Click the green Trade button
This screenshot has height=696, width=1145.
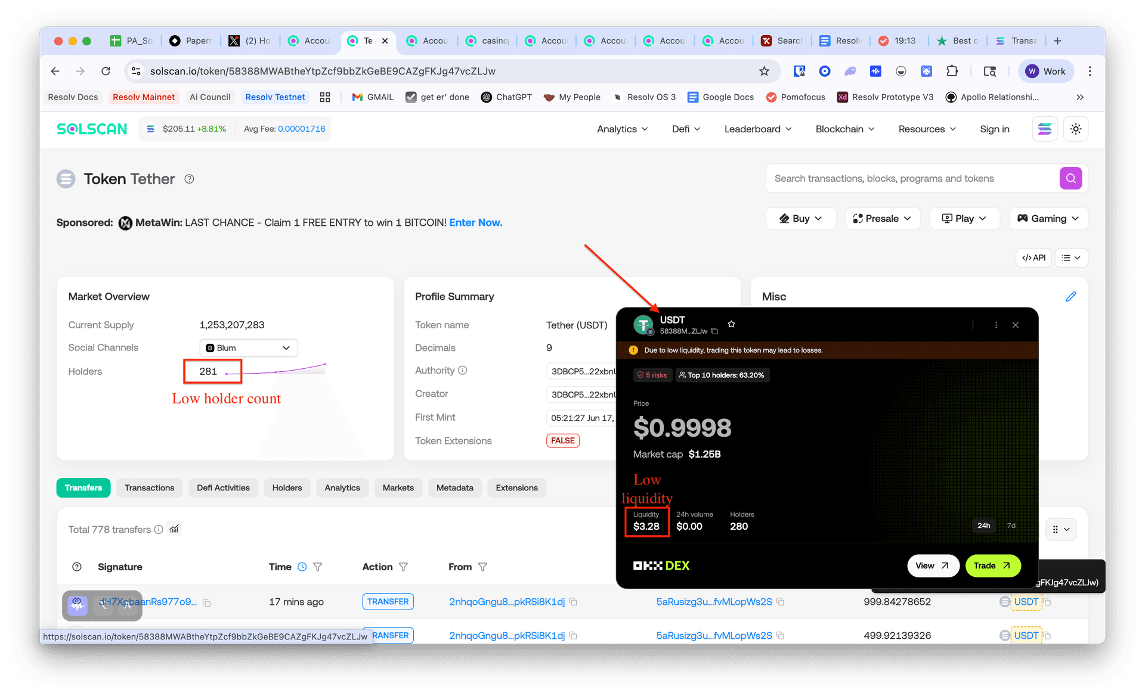pyautogui.click(x=992, y=565)
